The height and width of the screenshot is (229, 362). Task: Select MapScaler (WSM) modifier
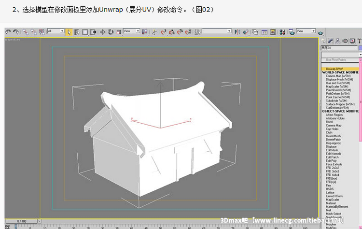[x=337, y=86]
